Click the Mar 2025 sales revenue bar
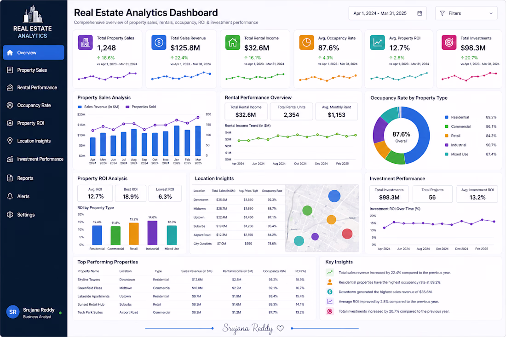This screenshot has width=506, height=337. [x=198, y=141]
